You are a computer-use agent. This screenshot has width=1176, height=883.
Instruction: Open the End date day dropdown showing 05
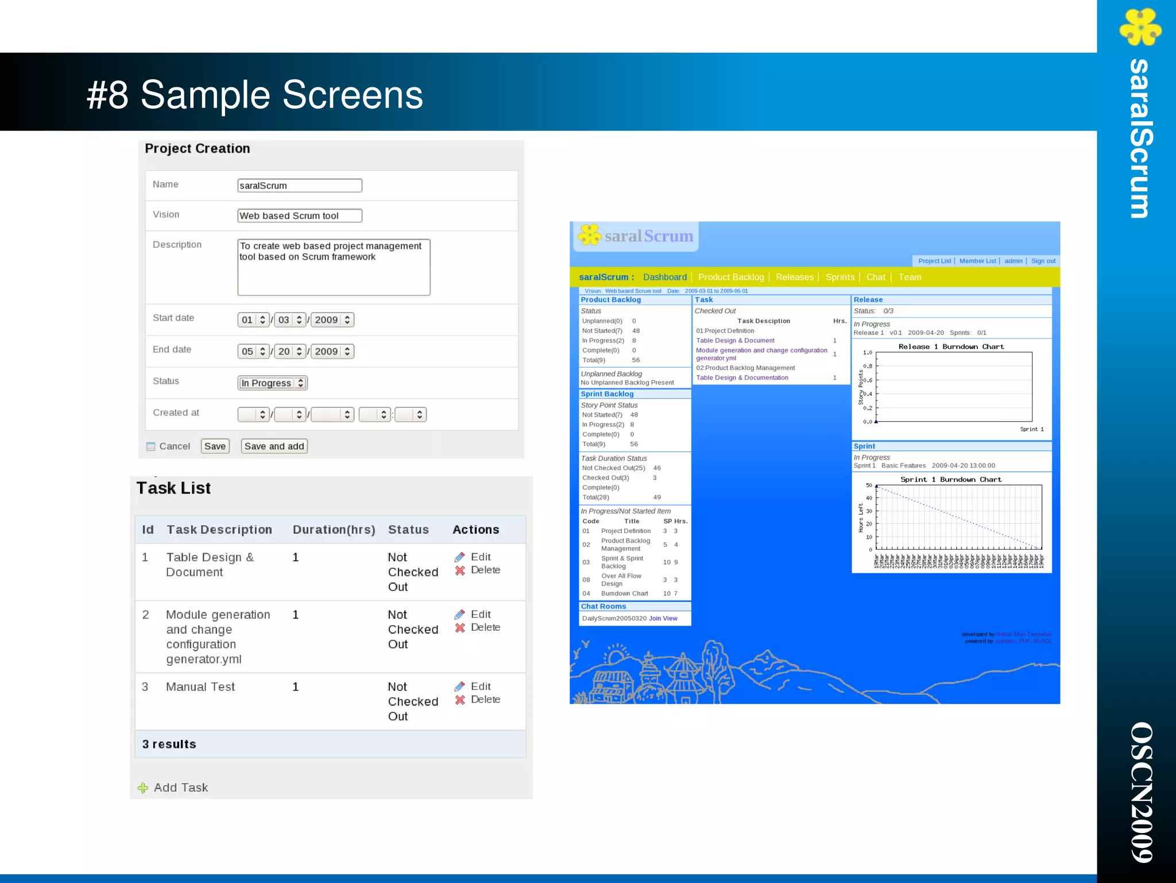(254, 351)
